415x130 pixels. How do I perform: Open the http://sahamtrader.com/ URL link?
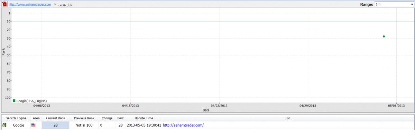click(183, 125)
